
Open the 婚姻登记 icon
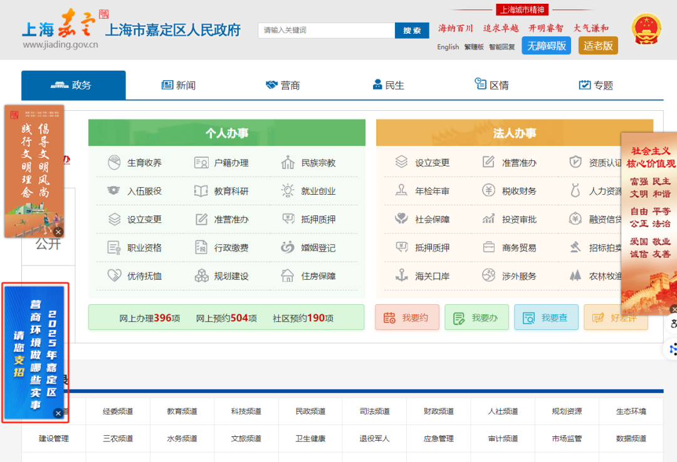pyautogui.click(x=288, y=248)
